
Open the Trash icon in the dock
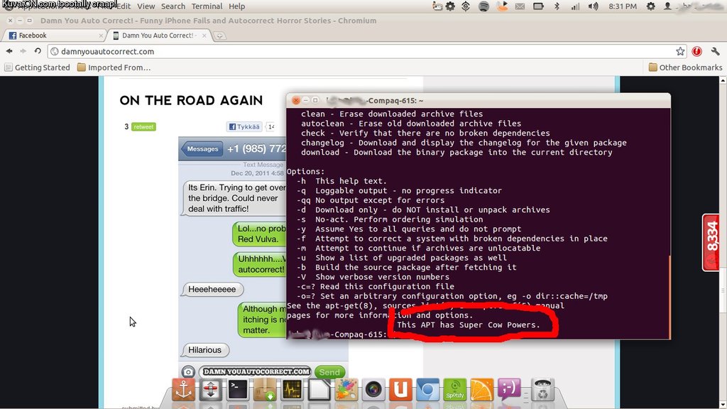click(x=542, y=390)
